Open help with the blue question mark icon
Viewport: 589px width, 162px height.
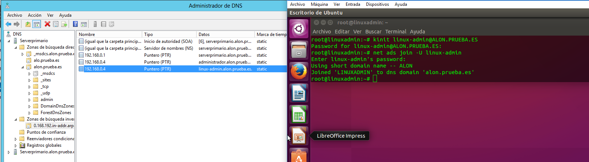75,24
